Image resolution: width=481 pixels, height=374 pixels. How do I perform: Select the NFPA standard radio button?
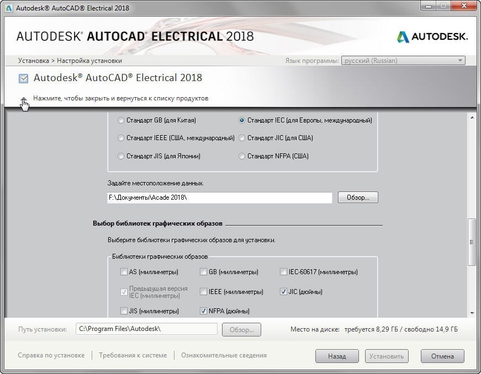[242, 156]
